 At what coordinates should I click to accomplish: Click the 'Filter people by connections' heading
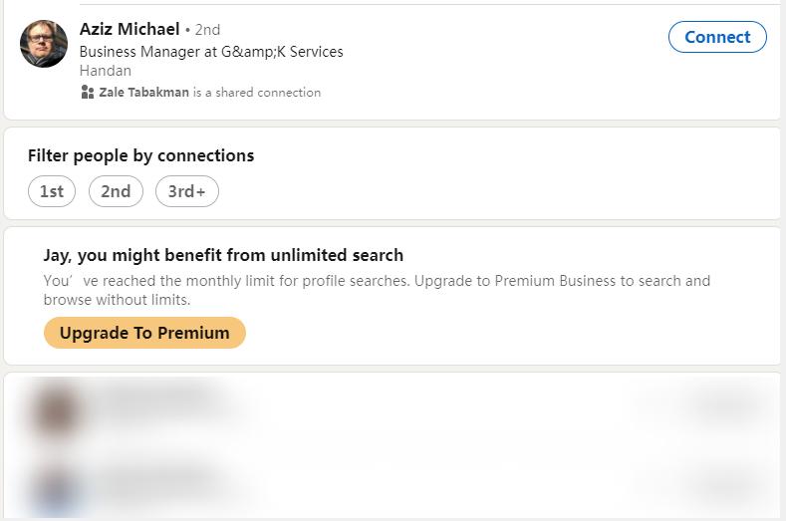pos(140,155)
